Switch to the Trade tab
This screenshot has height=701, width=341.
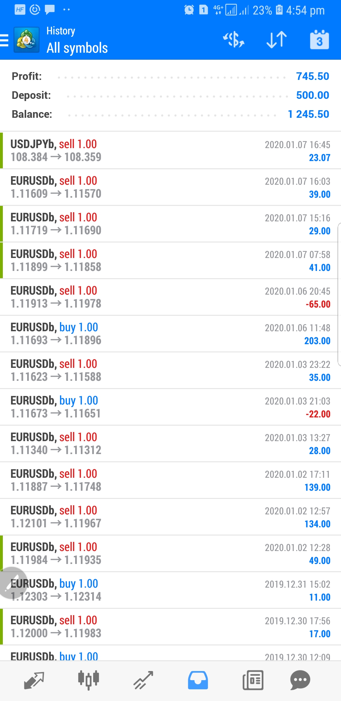click(143, 680)
